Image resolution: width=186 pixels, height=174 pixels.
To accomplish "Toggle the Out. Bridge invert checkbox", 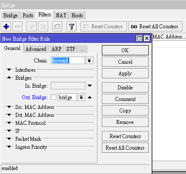I will coord(54,97).
